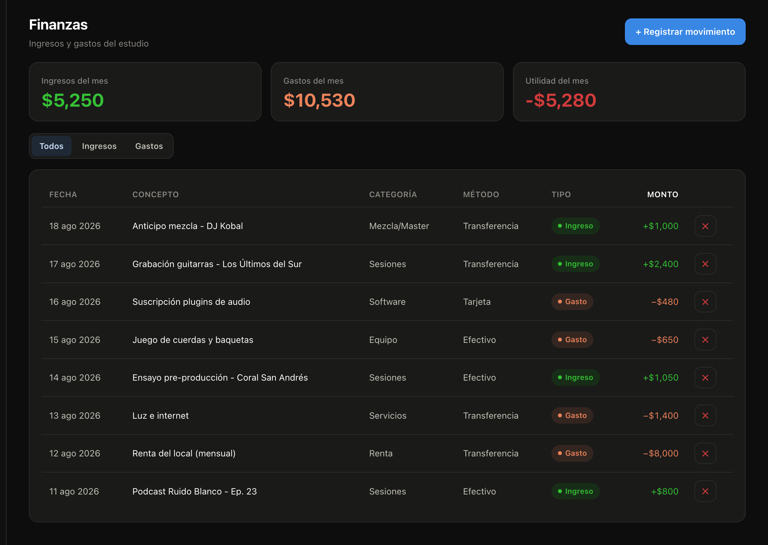Image resolution: width=768 pixels, height=545 pixels.
Task: Click the FECHA column header
Action: pyautogui.click(x=63, y=194)
